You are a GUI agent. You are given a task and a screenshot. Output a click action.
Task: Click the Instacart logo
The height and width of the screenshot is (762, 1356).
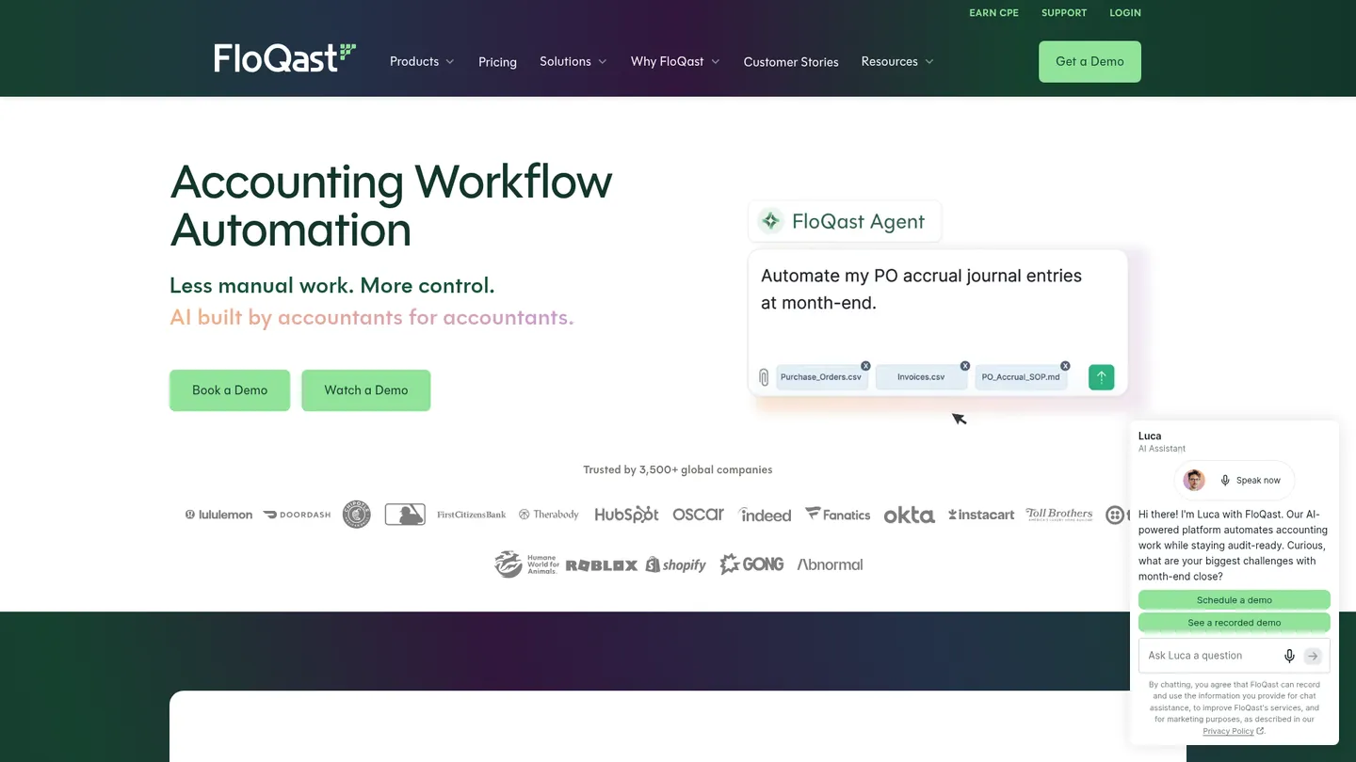tap(981, 515)
